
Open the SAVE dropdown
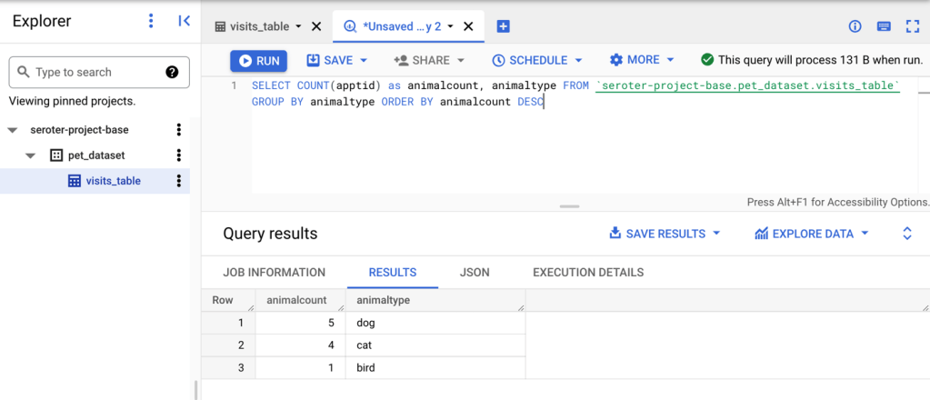tap(336, 60)
